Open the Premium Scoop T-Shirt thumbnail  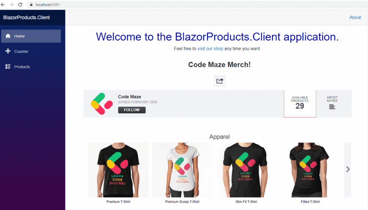coord(182,170)
